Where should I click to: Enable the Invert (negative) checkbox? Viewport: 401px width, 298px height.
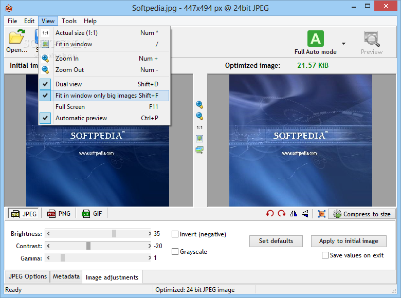[x=175, y=234]
